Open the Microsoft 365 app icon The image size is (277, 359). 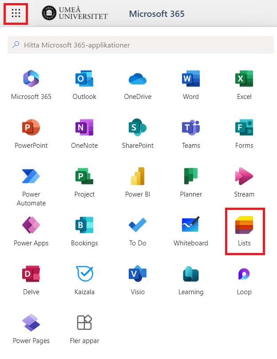pyautogui.click(x=31, y=79)
